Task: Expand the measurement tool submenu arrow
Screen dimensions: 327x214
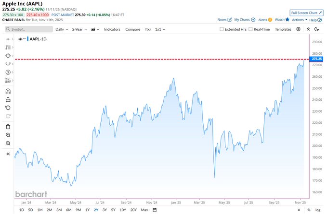Action: 13,81
